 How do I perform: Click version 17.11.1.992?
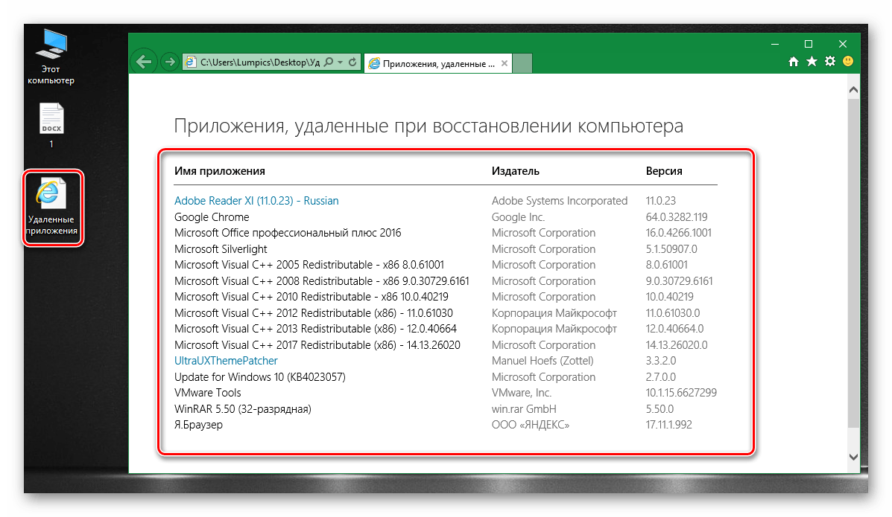point(669,425)
